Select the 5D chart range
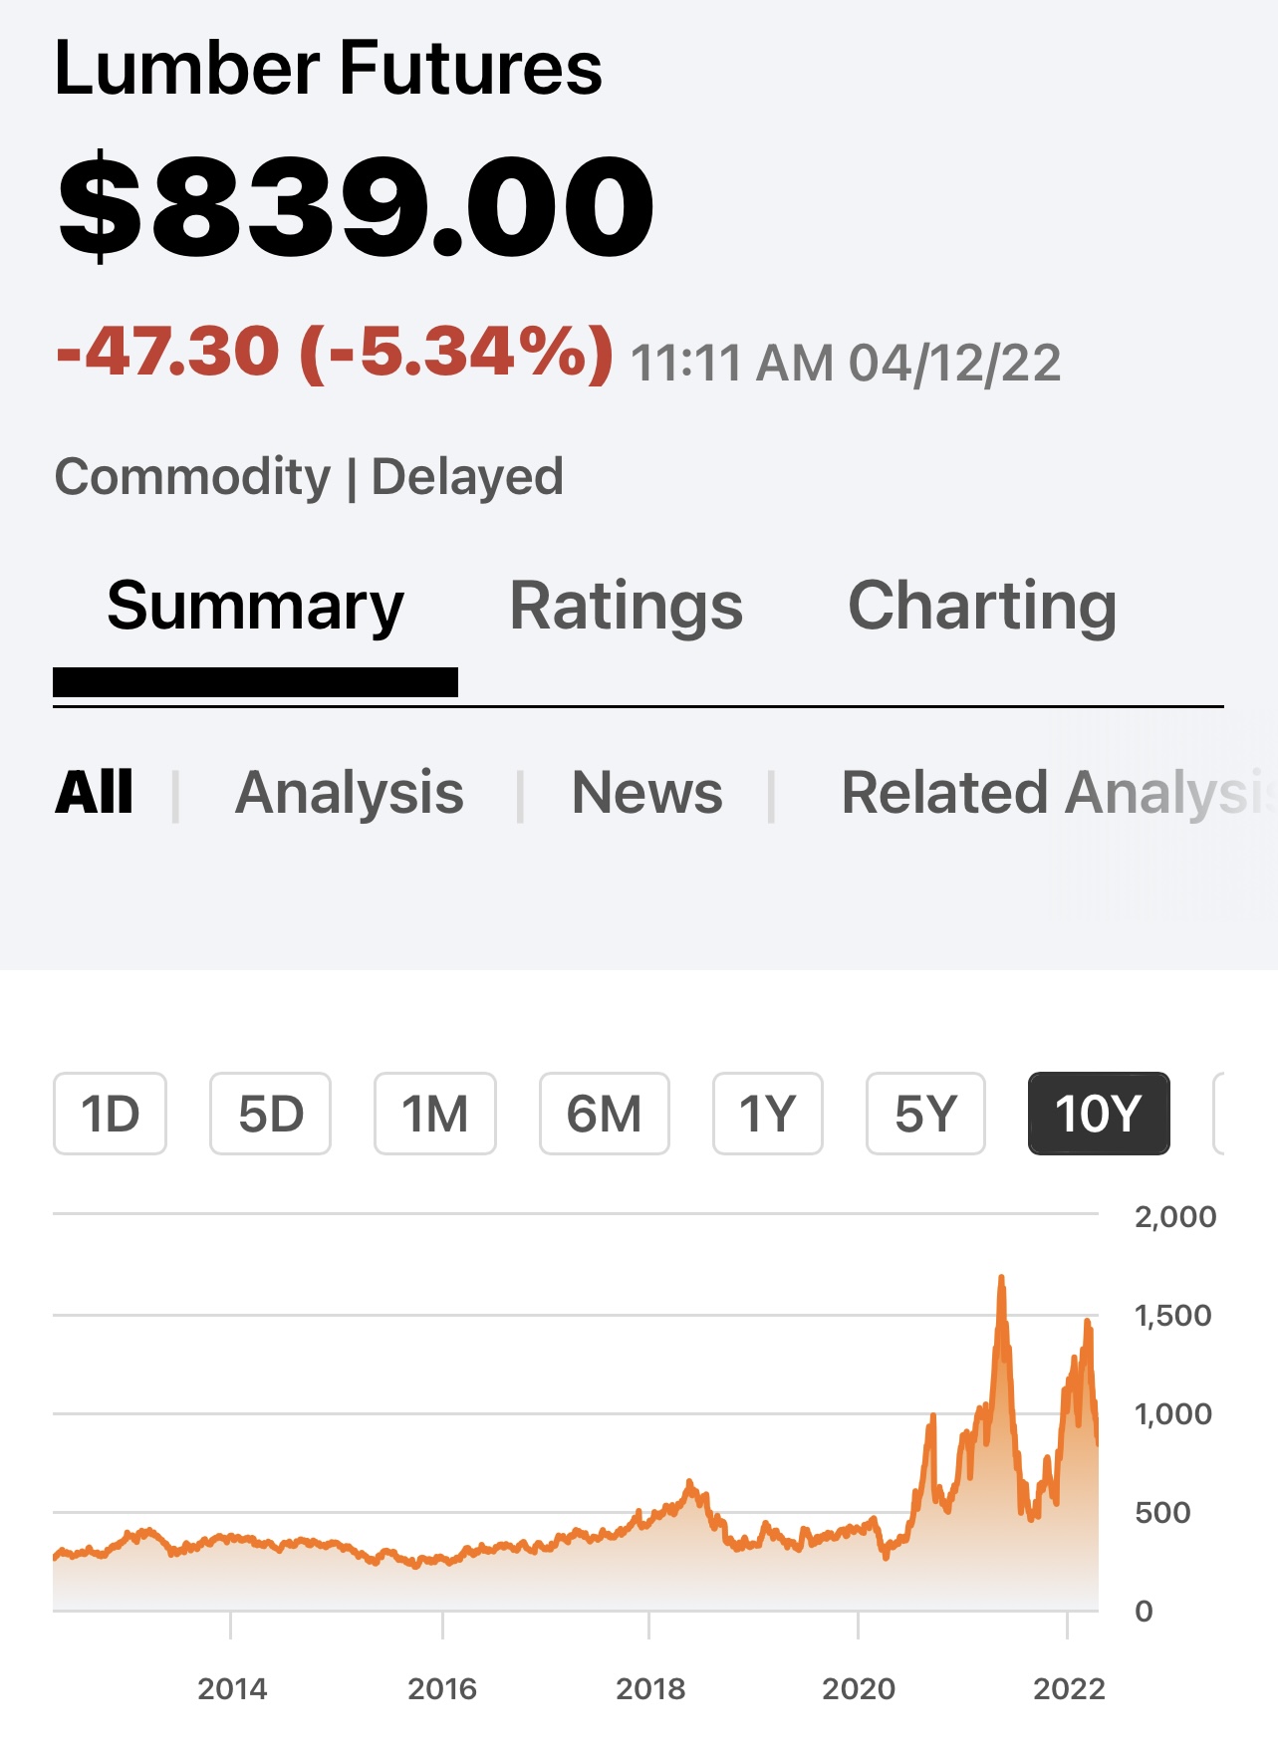 270,1114
